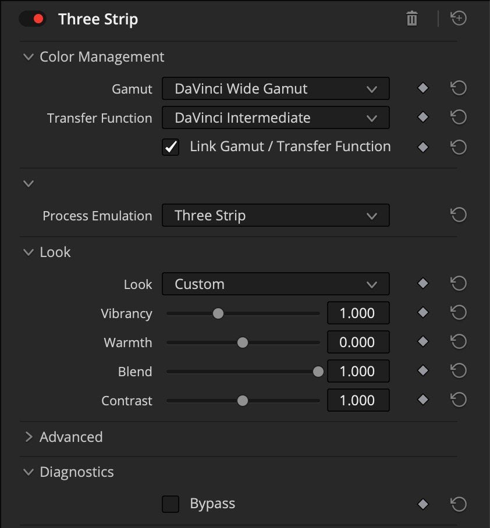
Task: Open the Look preset dropdown
Action: [276, 284]
